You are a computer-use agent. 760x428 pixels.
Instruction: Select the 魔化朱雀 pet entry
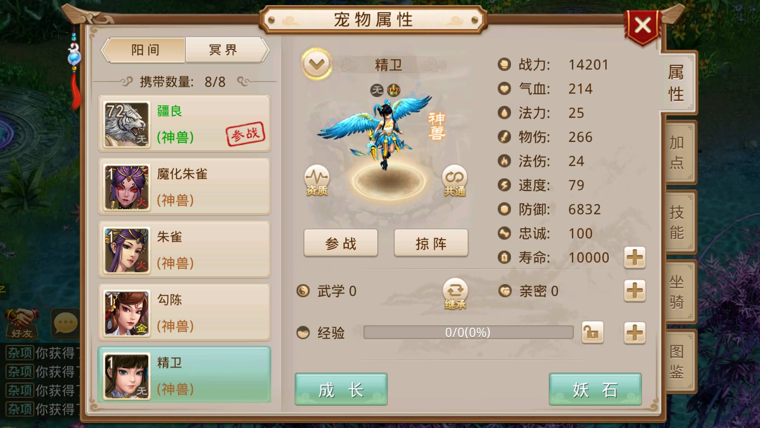[x=184, y=187]
